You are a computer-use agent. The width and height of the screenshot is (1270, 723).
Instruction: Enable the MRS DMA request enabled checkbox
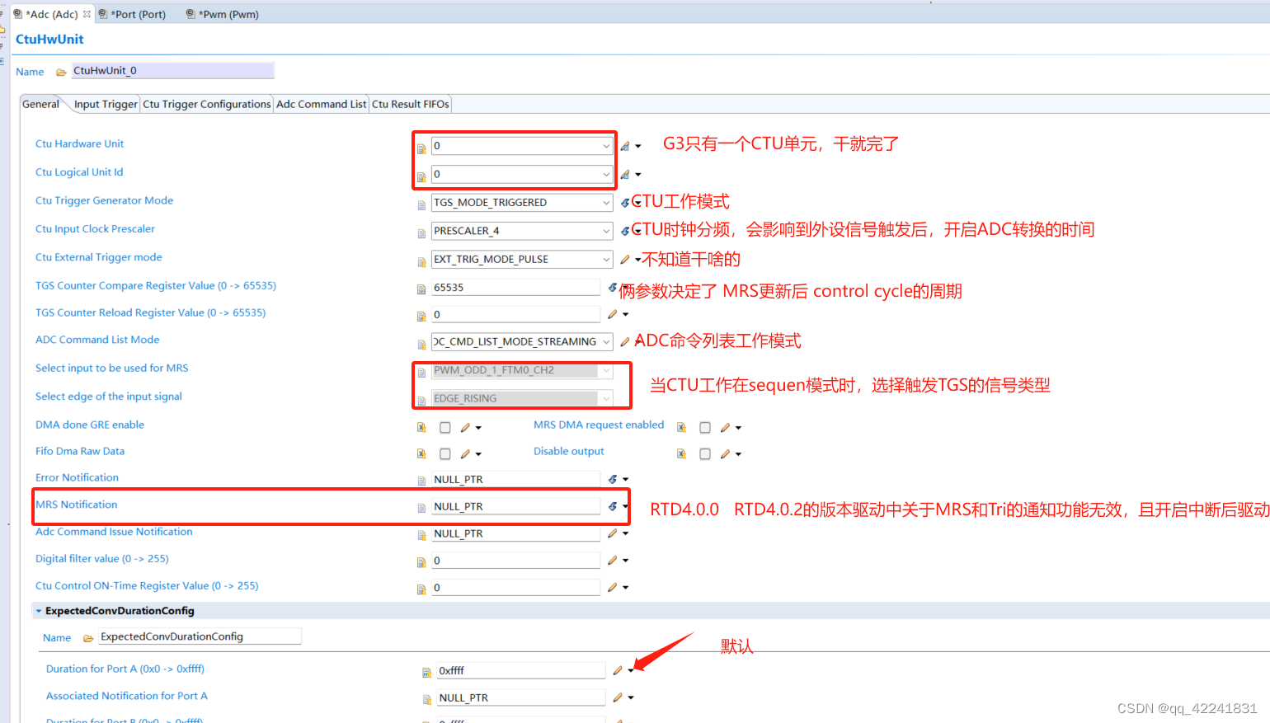pyautogui.click(x=705, y=427)
